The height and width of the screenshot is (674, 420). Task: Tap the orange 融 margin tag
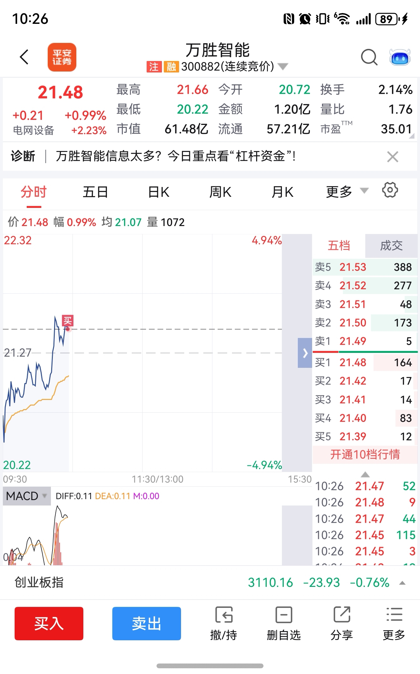171,67
